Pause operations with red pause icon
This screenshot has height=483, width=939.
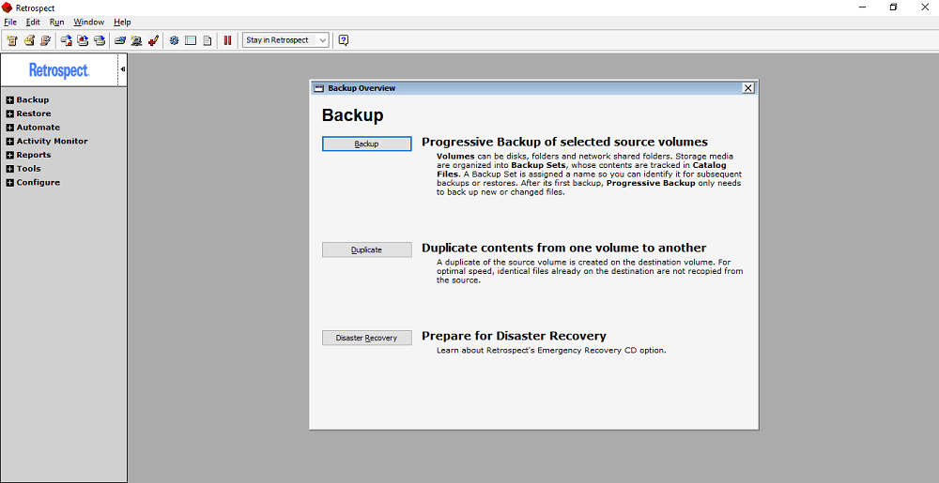click(227, 40)
